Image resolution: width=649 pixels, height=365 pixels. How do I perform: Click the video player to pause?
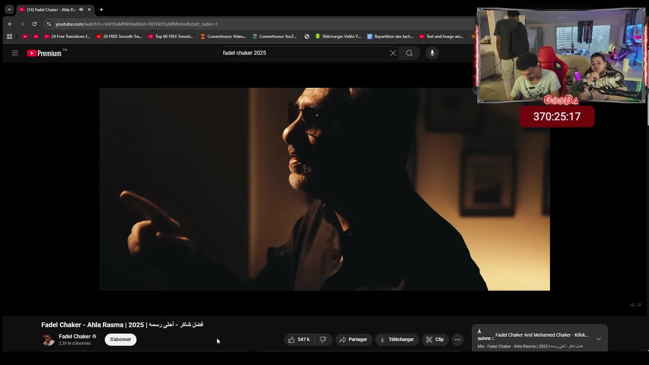[324, 189]
